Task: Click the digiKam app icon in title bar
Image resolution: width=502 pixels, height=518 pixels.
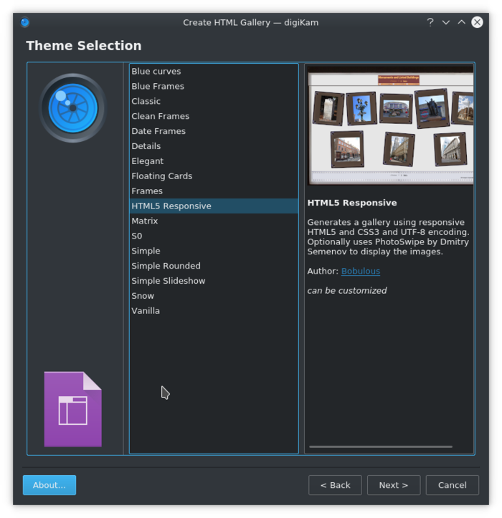Action: click(x=24, y=22)
